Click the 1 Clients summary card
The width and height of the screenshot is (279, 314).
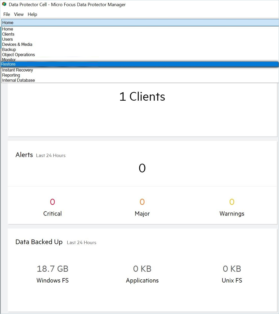[142, 97]
